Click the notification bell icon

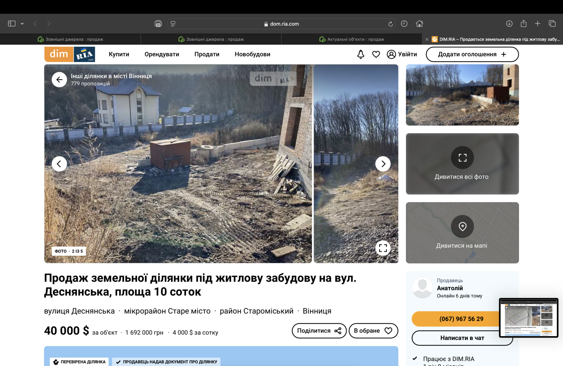pyautogui.click(x=361, y=54)
